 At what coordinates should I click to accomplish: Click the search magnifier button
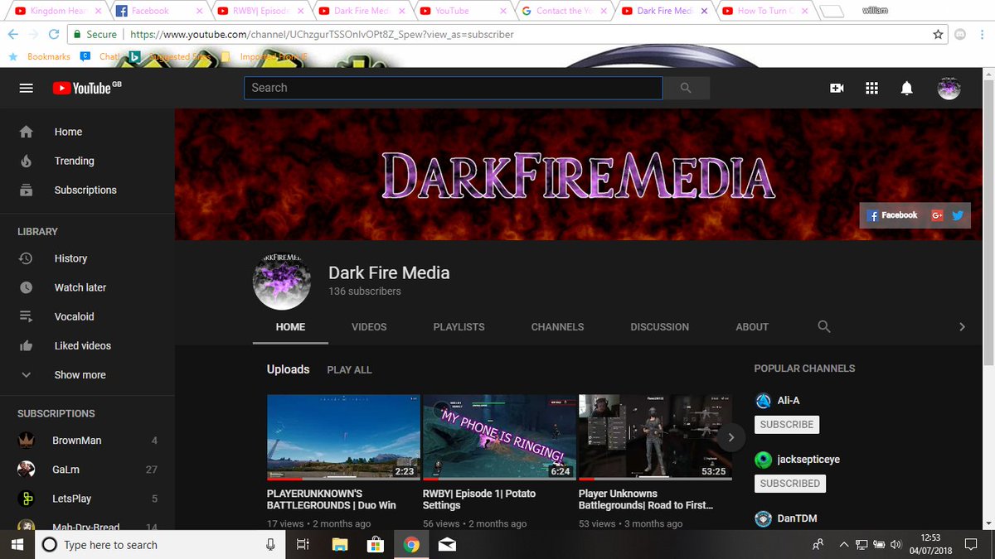click(685, 88)
